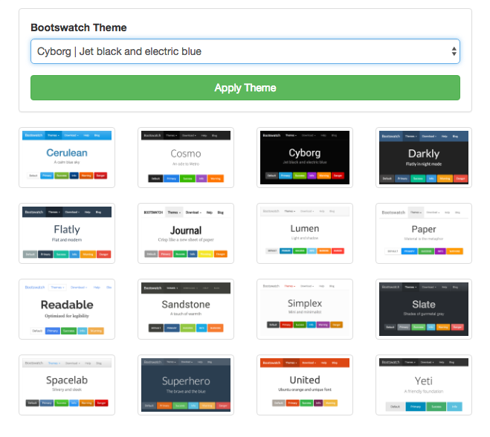Select the Spacelab theme thumbnail
Viewport: 490px width, 437px height.
(67, 385)
